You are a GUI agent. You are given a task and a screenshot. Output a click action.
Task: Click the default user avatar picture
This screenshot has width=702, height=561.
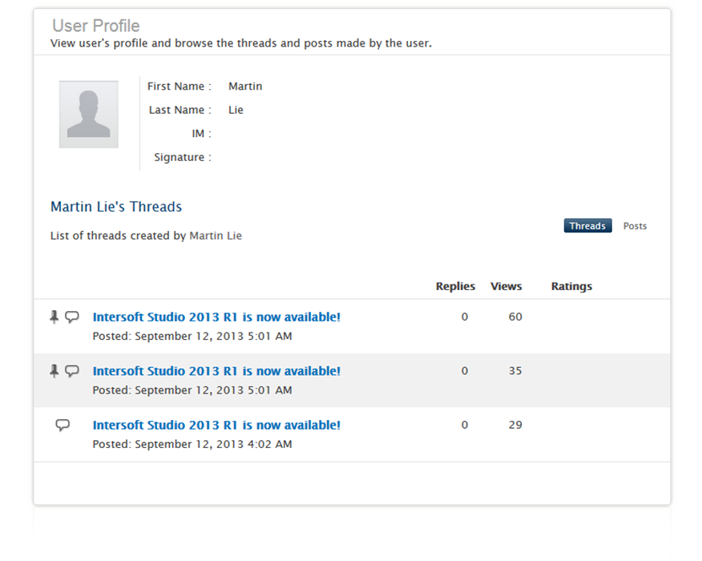89,114
